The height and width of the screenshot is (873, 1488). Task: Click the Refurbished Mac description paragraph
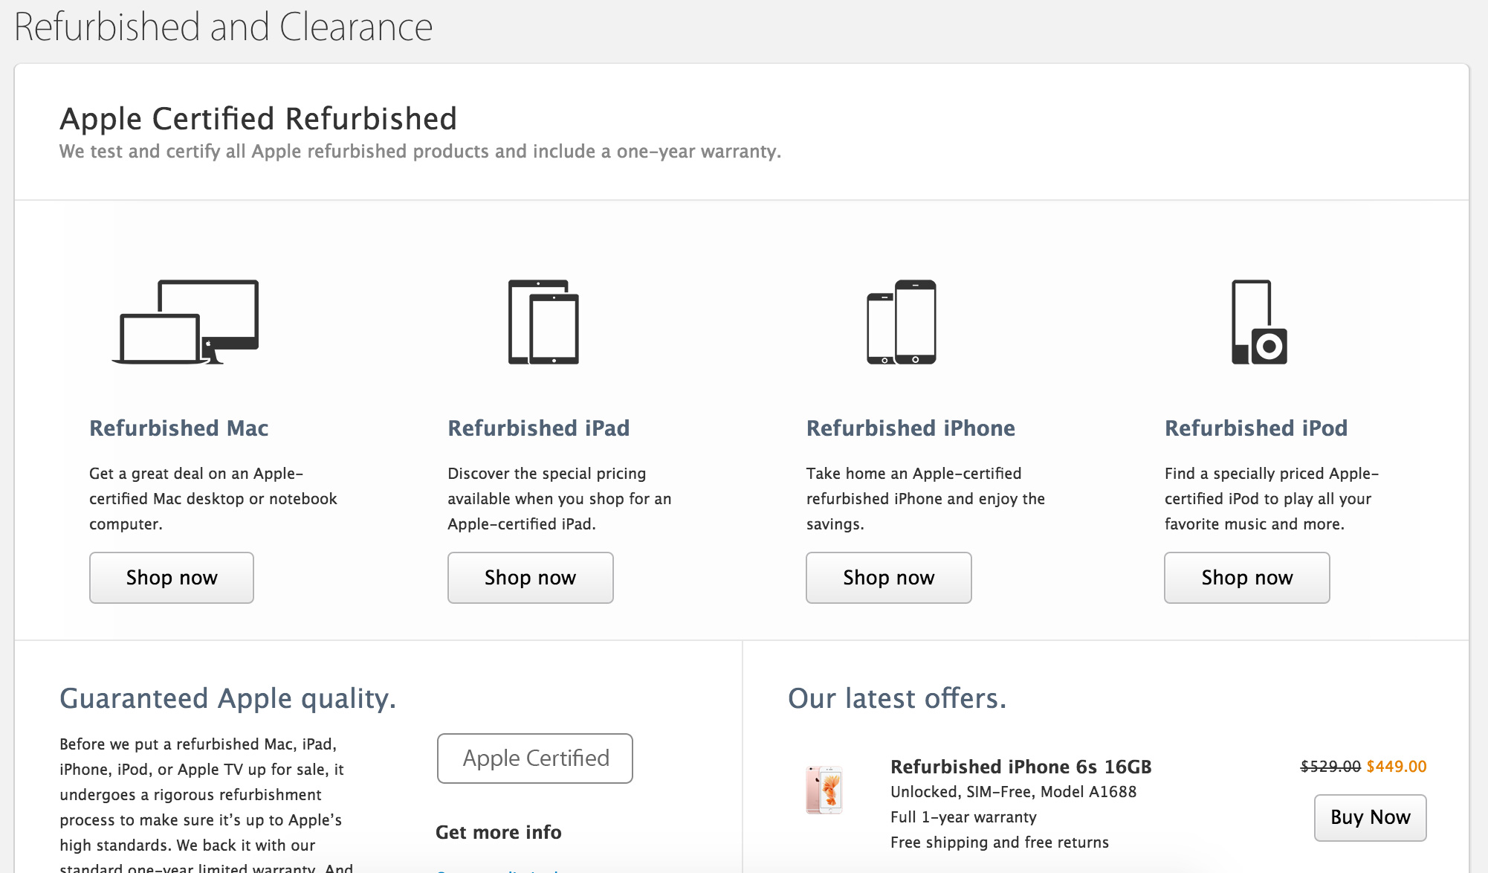click(x=213, y=499)
